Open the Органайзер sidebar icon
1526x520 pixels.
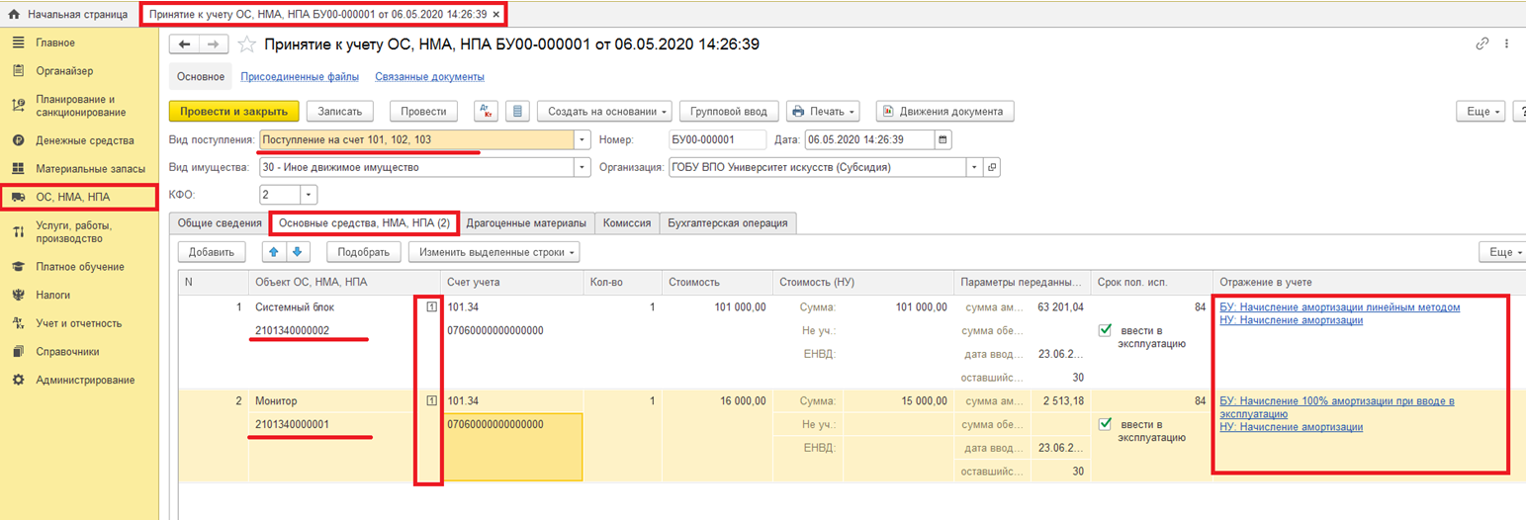click(17, 70)
